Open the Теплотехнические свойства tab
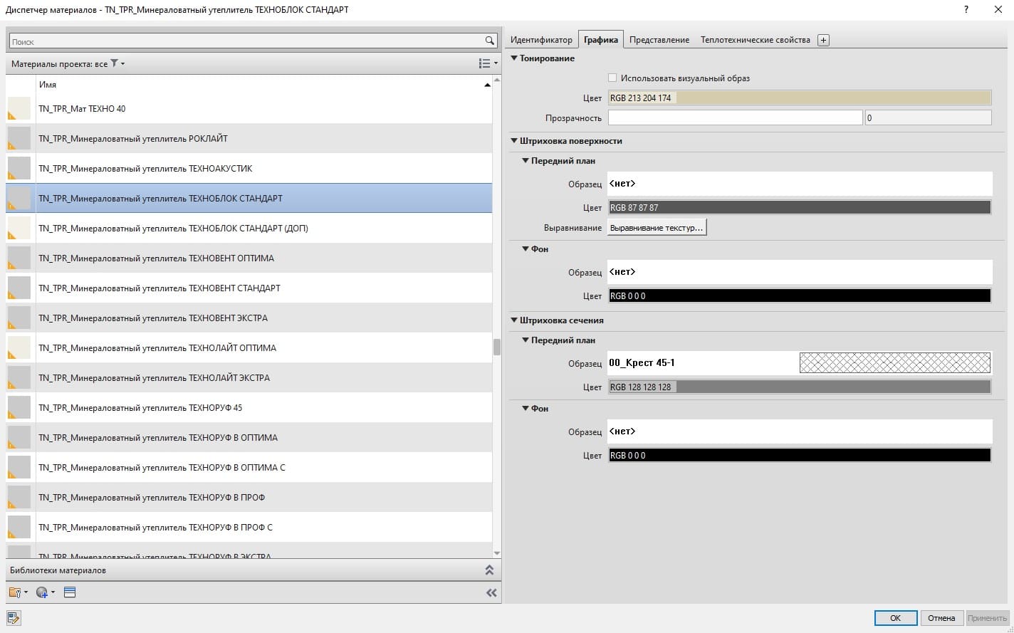The image size is (1014, 633). point(755,40)
